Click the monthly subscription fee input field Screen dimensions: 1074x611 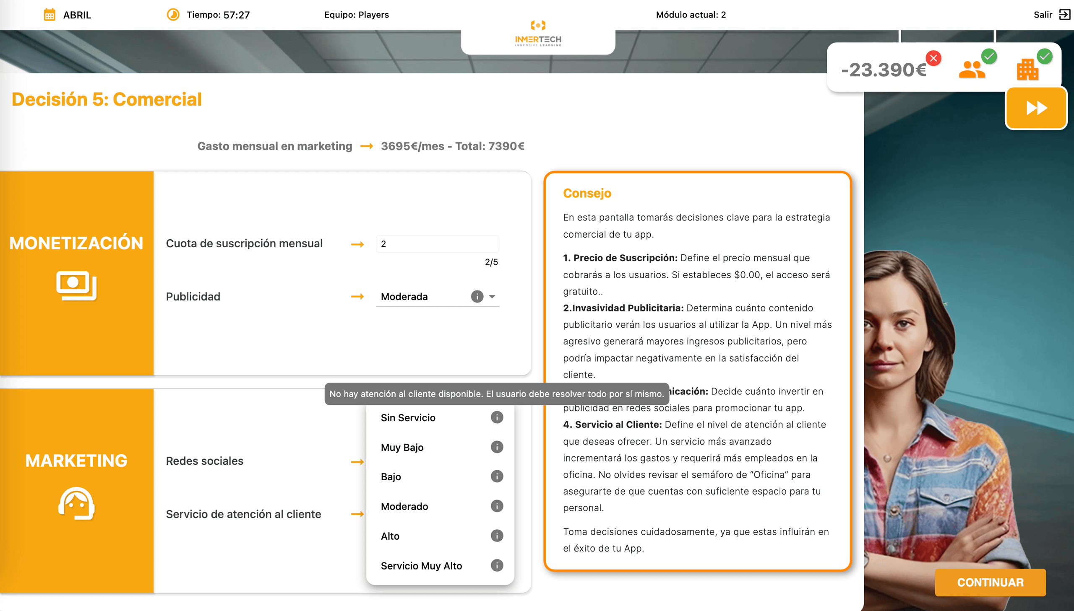click(437, 244)
